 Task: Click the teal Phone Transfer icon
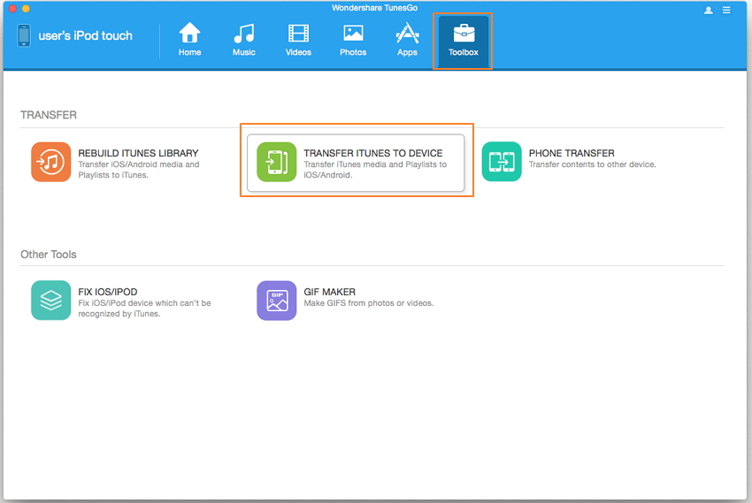tap(502, 162)
